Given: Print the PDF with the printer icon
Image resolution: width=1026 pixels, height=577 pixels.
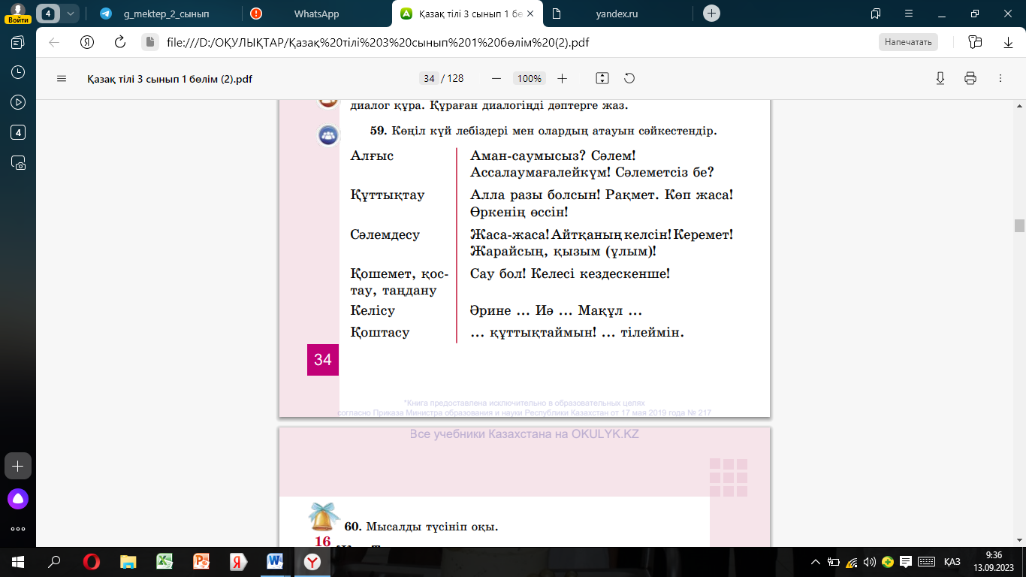Looking at the screenshot, I should pos(970,78).
